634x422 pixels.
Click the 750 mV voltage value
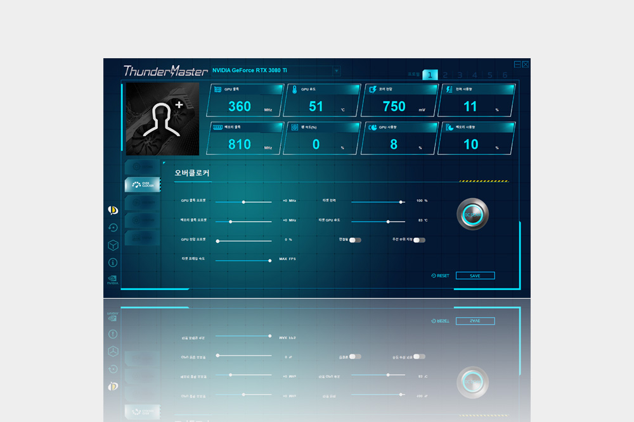[x=394, y=106]
